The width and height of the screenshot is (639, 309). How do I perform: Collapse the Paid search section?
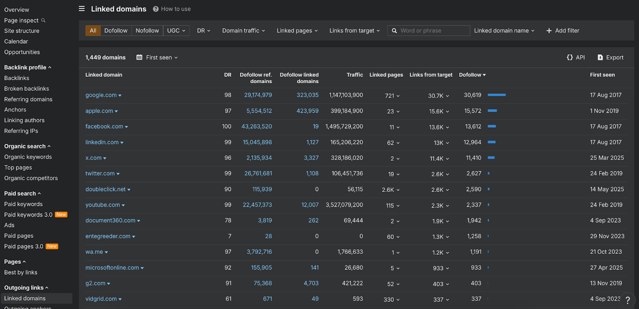(22, 193)
